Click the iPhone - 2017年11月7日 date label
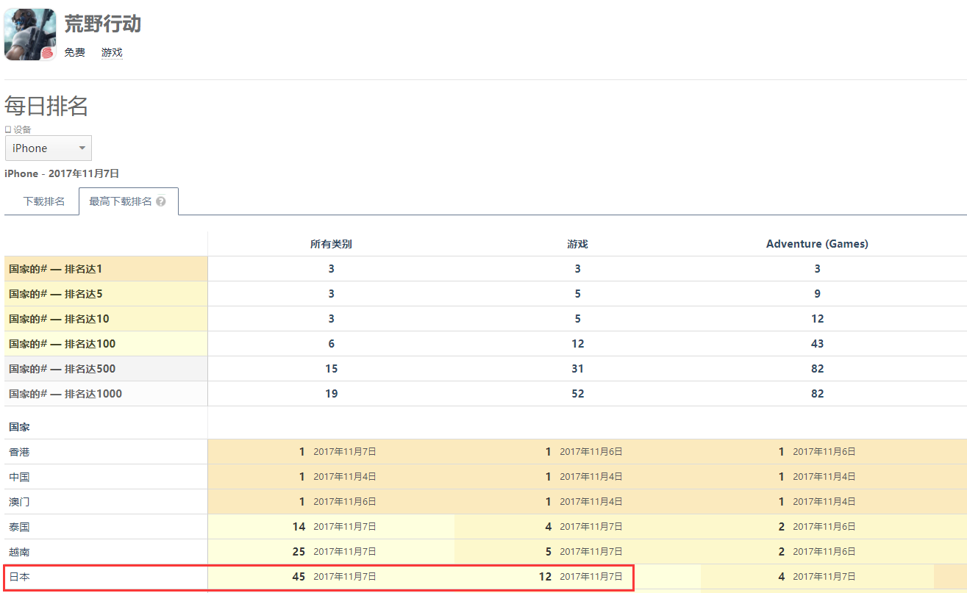The width and height of the screenshot is (967, 593). click(62, 173)
